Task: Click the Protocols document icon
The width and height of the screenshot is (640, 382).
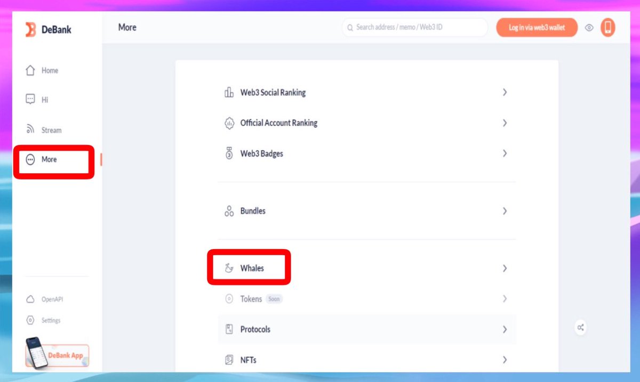Action: 229,329
